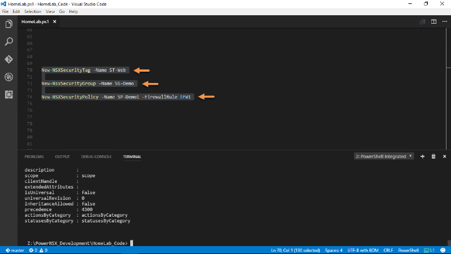Open the View menu
The image size is (451, 254).
click(50, 11)
